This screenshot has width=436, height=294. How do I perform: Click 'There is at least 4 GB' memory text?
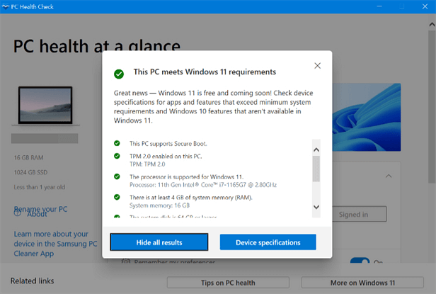[191, 198]
